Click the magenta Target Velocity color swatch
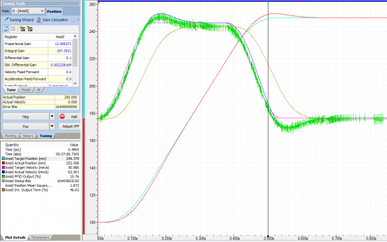Screen dimensions: 387x242 pos(3,167)
